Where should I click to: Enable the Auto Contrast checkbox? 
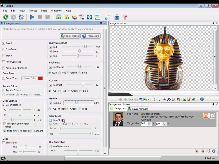click(4, 62)
